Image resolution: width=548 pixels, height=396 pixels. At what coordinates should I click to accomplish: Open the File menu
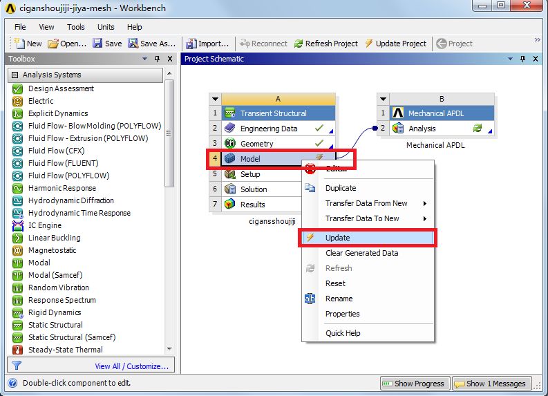tap(20, 27)
